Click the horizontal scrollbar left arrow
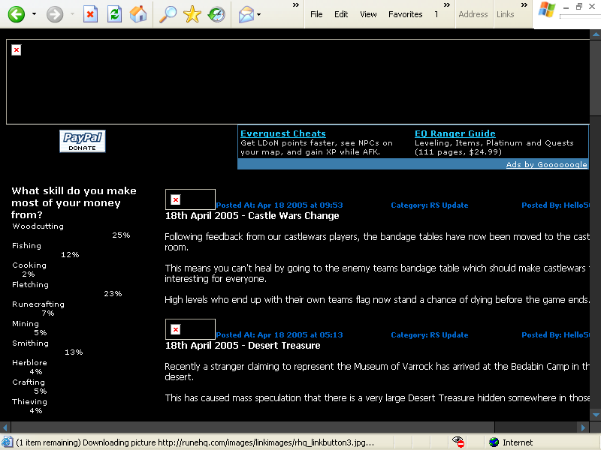This screenshot has height=450, width=601. point(5,427)
